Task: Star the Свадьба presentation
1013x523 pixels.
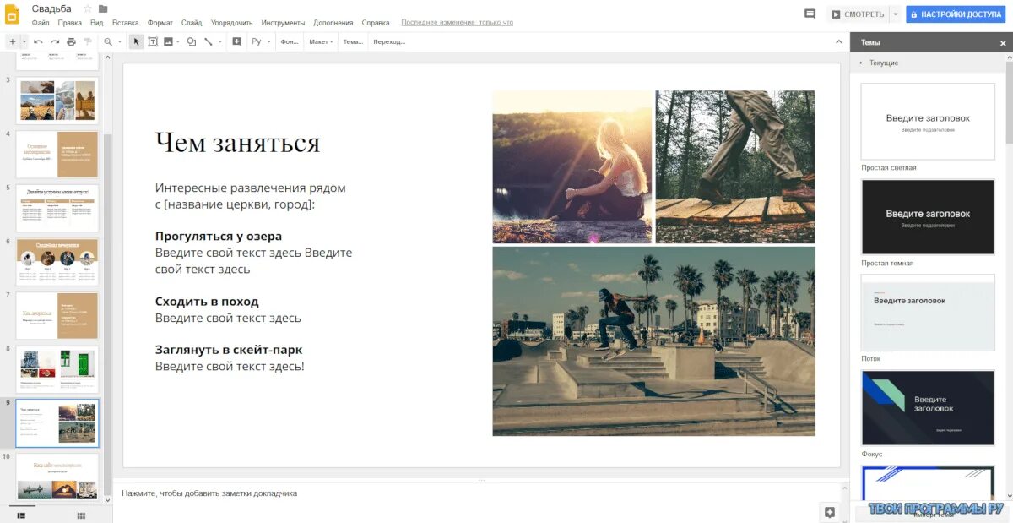Action: (88, 8)
